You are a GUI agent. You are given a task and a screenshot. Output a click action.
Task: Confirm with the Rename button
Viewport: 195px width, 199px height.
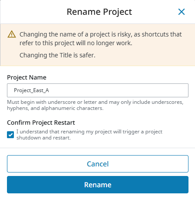(98, 185)
